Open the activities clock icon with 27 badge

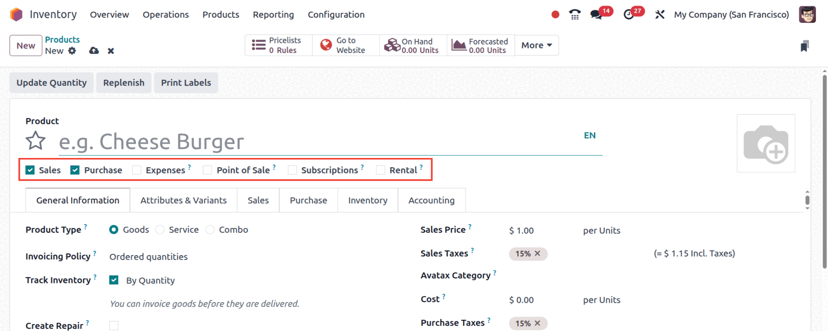coord(629,15)
